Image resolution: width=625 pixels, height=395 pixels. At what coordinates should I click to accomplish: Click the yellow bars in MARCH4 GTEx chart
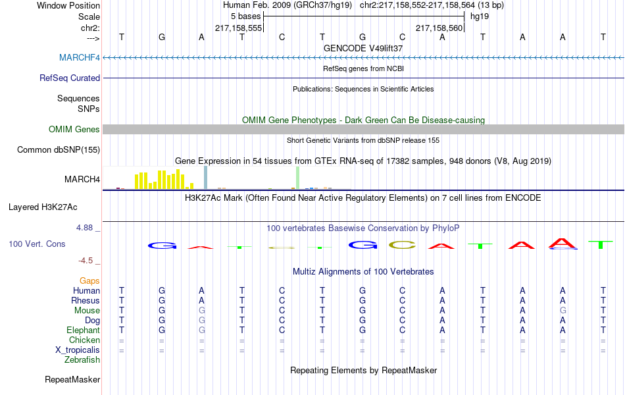coord(164,179)
